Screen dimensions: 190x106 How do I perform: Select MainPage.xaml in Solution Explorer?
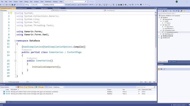point(169,34)
